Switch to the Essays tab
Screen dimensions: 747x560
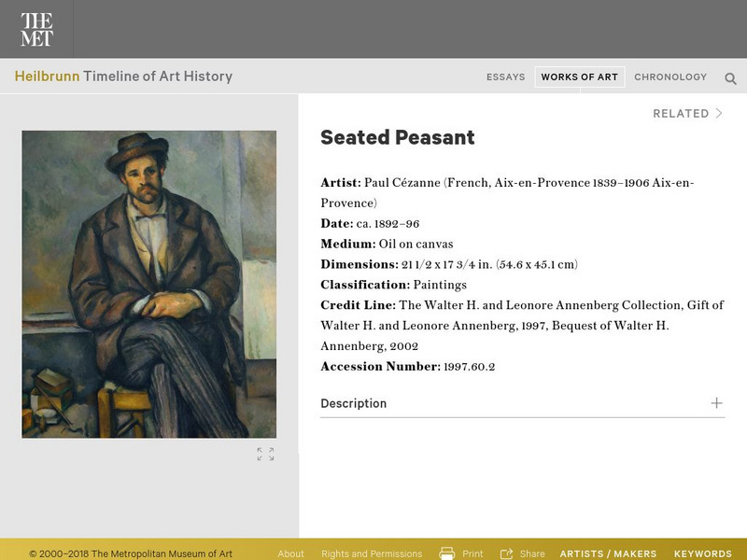[x=505, y=77]
